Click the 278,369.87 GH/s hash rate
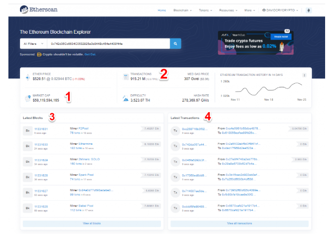This screenshot has width=333, height=237. (195, 100)
